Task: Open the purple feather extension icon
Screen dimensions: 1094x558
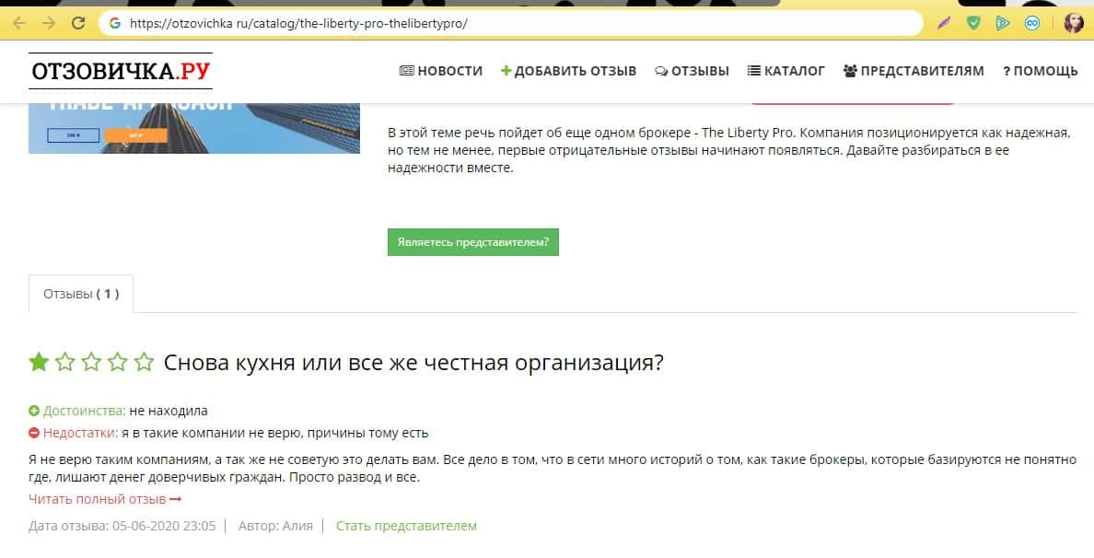Action: [943, 23]
